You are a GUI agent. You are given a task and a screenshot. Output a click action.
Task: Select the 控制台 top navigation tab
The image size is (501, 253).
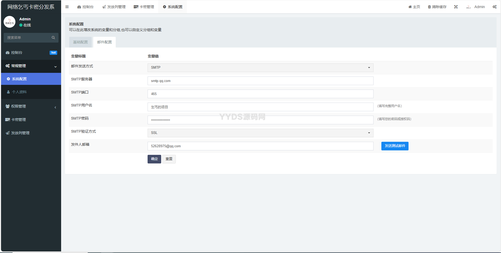[85, 7]
